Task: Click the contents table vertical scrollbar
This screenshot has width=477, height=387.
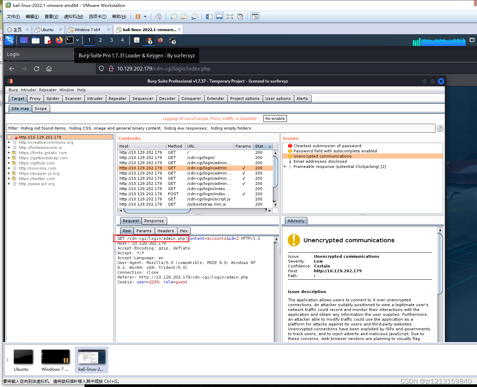Action: click(x=276, y=178)
